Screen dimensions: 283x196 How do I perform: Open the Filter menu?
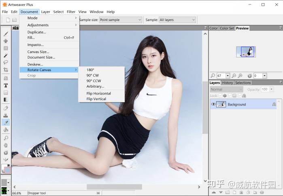pos(71,12)
